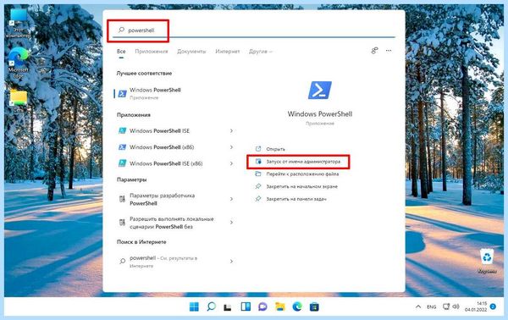Screen dimensions: 508x320
Task: Open taskbar Search icon
Action: pos(211,306)
